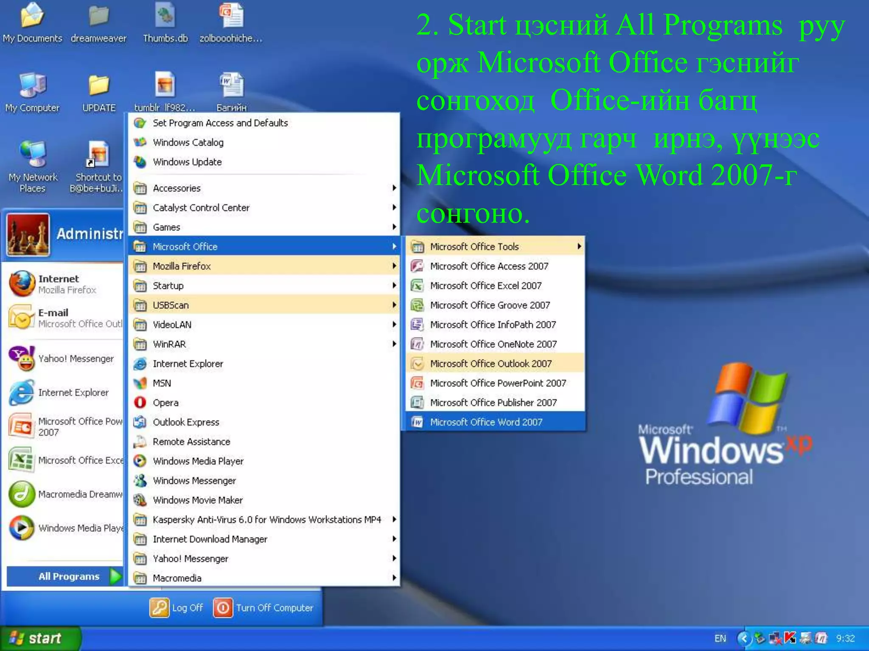Click the Opera icon
The width and height of the screenshot is (869, 651).
click(140, 403)
